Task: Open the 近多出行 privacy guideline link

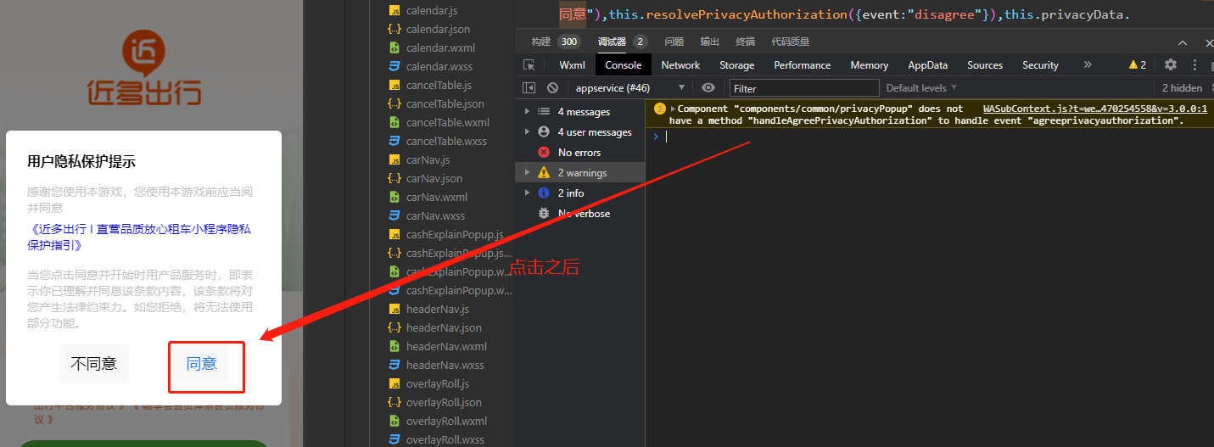Action: (x=139, y=237)
